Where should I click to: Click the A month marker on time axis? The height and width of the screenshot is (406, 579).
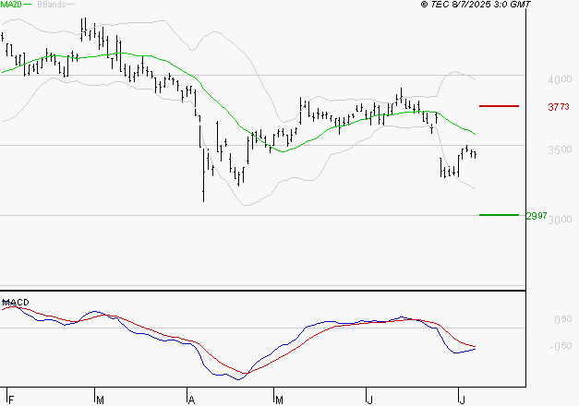click(x=191, y=400)
